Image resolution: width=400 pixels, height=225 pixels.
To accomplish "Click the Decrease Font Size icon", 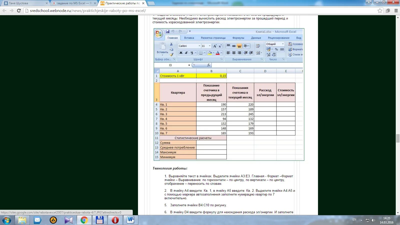I will pos(220,46).
